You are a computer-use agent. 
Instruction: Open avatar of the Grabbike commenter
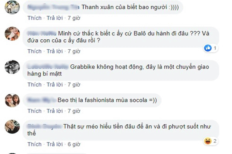click(x=12, y=67)
